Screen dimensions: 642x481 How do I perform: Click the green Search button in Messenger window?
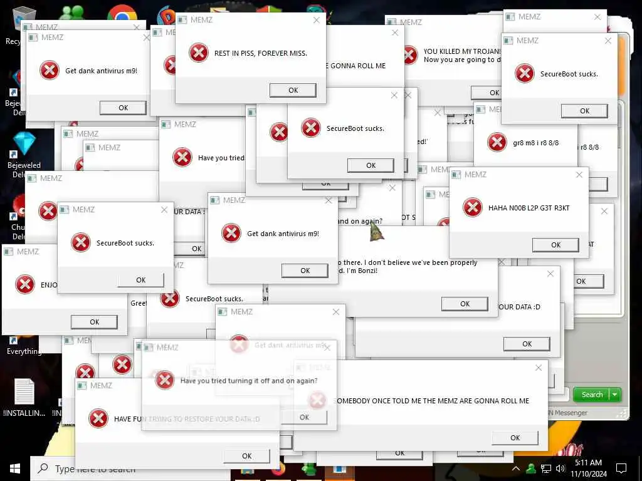coord(592,395)
